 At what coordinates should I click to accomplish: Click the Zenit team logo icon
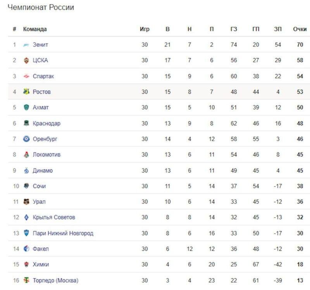point(26,45)
